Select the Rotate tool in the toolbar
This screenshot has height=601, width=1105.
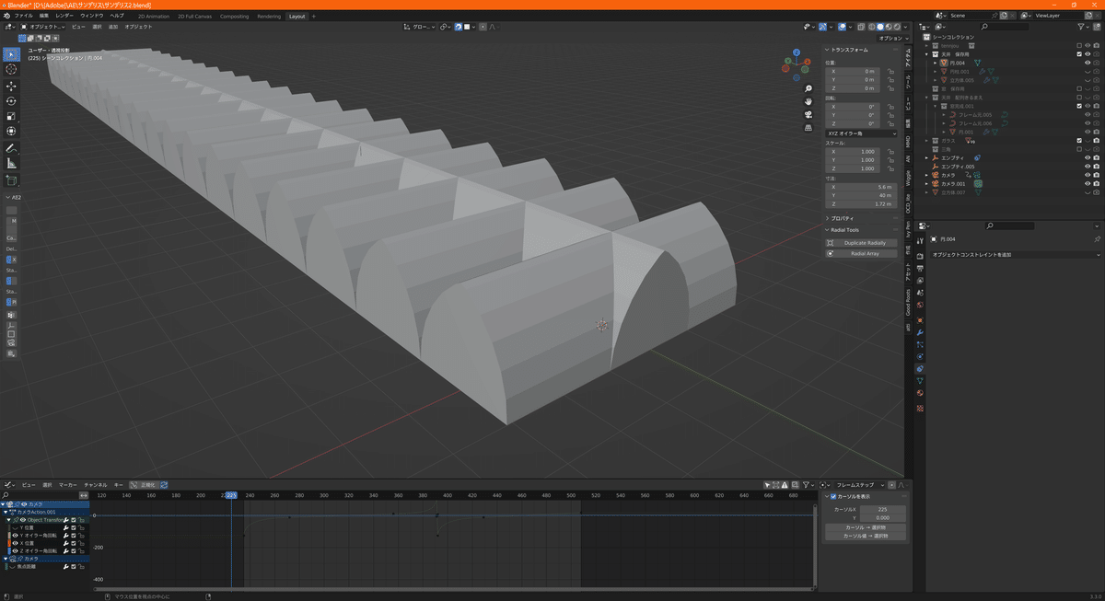(11, 101)
